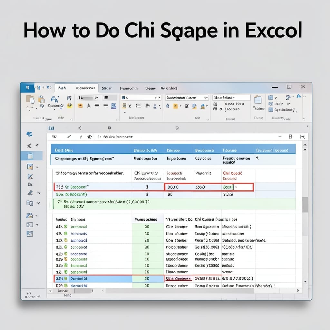The image size is (330, 330).
Task: Click the large clipboard icon on ribbon right
Action: pos(257,100)
